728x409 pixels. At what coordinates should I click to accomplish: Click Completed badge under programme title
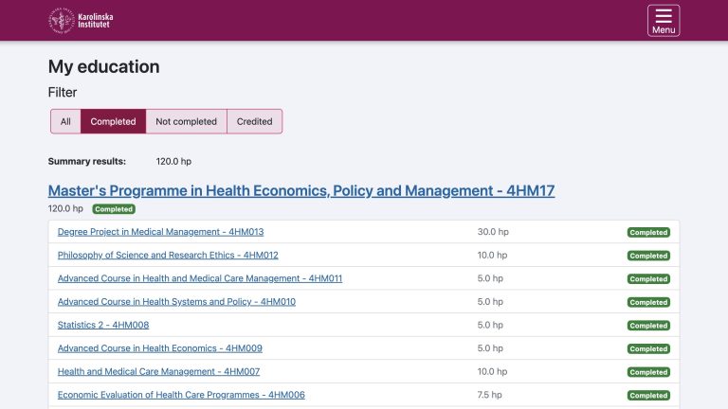[114, 209]
